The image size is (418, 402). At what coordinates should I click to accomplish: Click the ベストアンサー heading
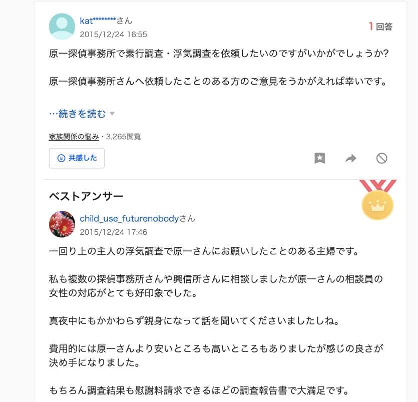86,196
